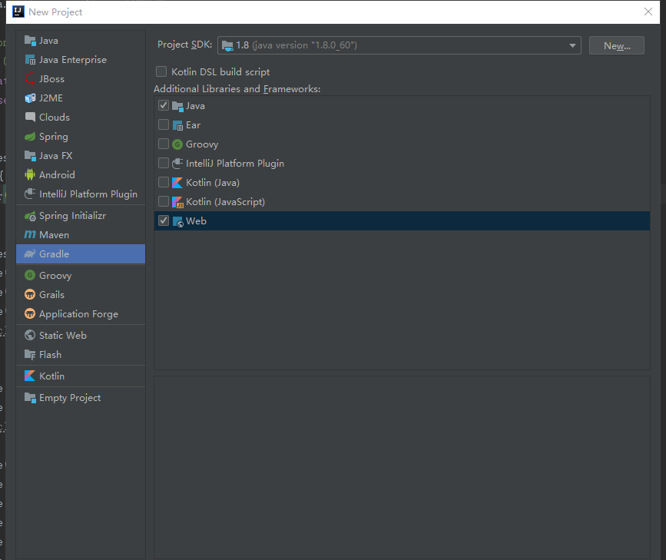Uncheck the Java framework checkbox
Viewport: 666px width, 560px height.
coord(164,105)
